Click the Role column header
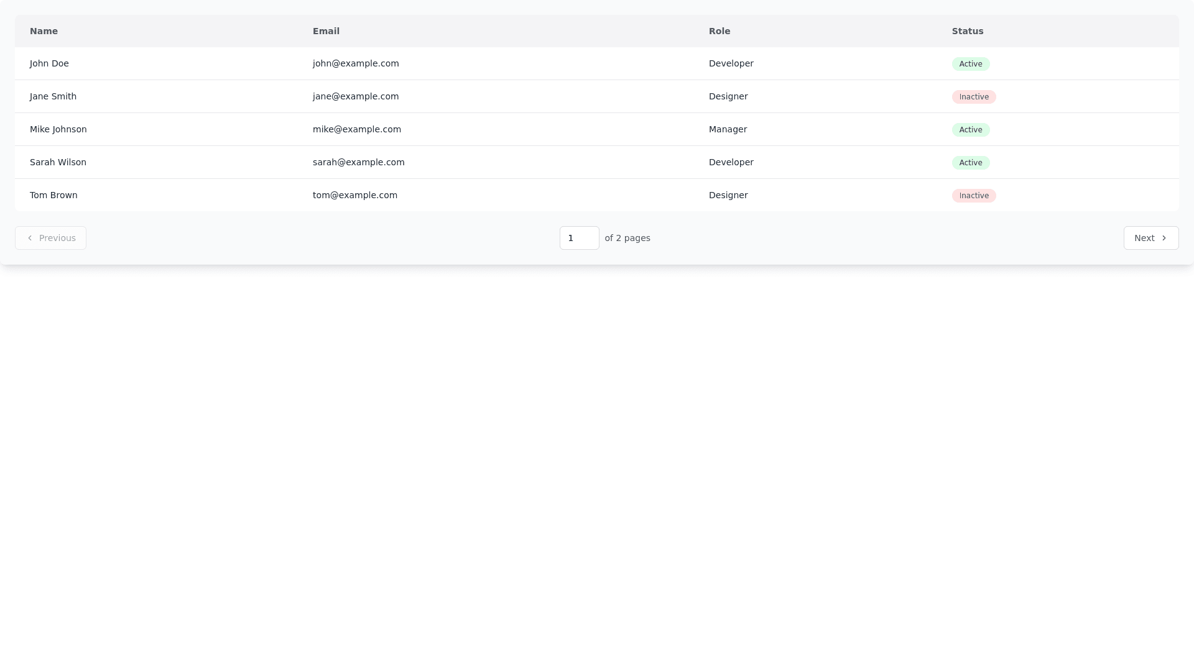Viewport: 1194px width, 671px height. point(720,31)
